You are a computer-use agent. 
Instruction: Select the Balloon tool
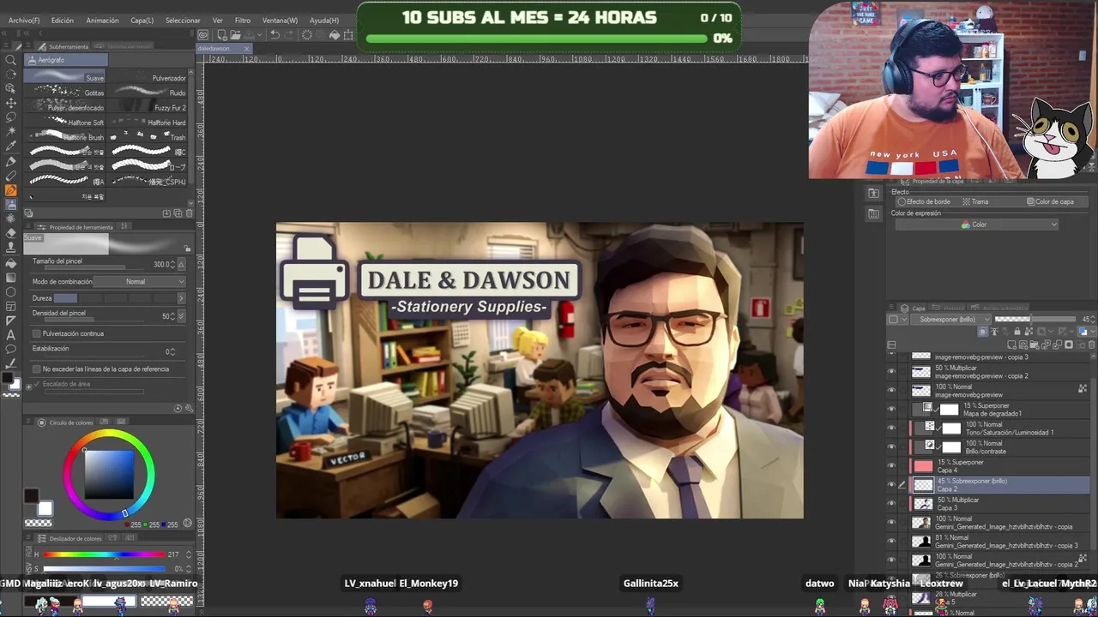point(11,350)
